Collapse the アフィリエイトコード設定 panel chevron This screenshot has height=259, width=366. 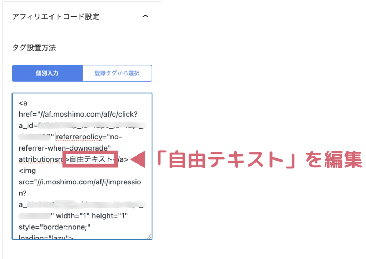click(x=145, y=17)
